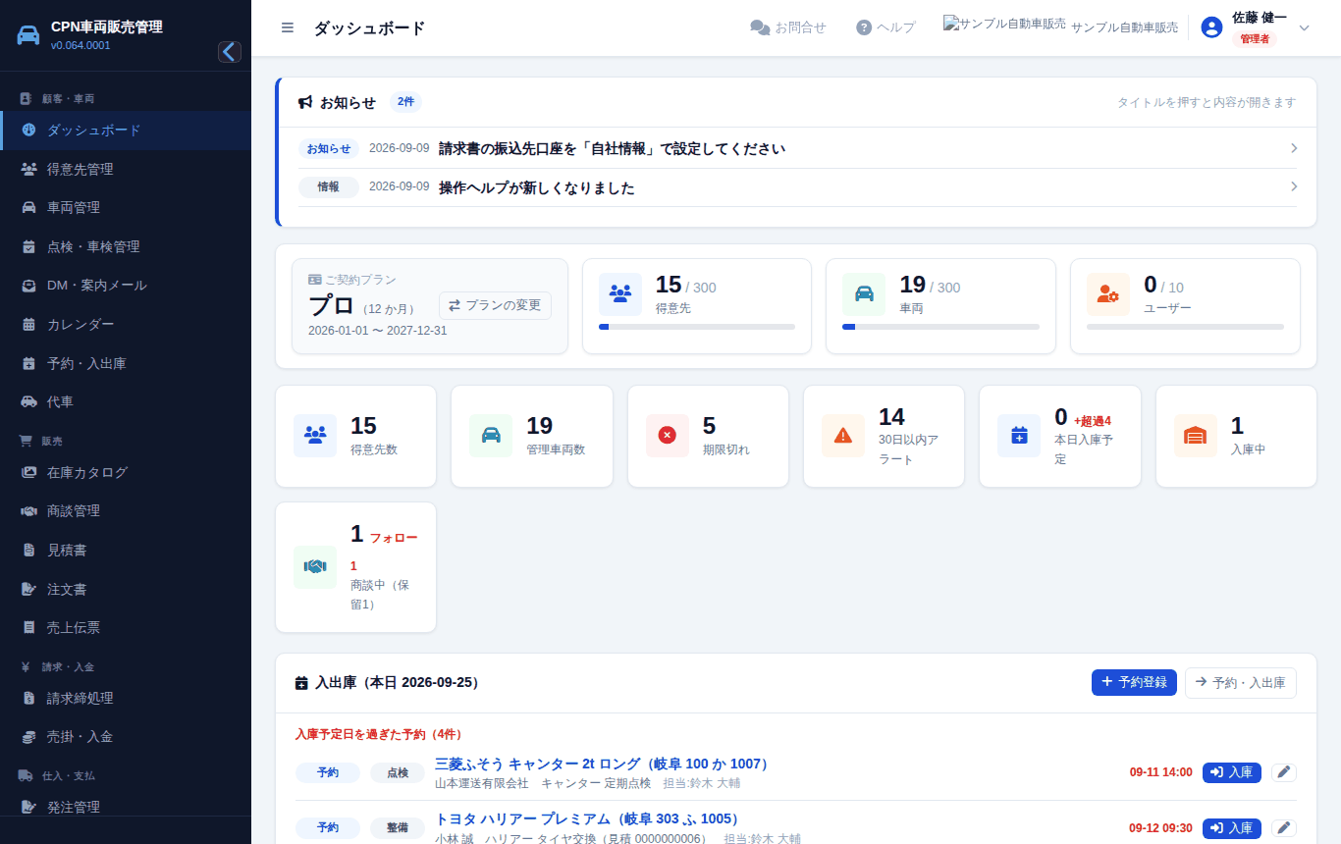Open 得意先管理 in the sidebar

click(126, 169)
